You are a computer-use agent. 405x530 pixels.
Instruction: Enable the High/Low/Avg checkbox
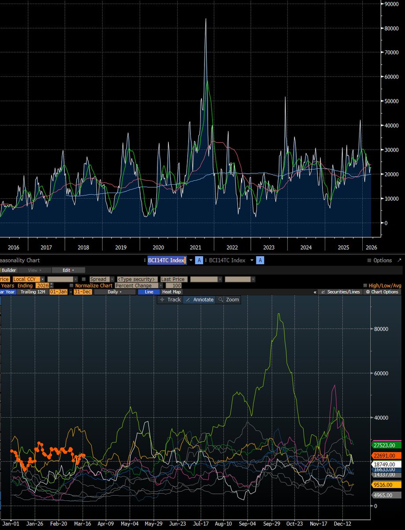[x=366, y=286]
